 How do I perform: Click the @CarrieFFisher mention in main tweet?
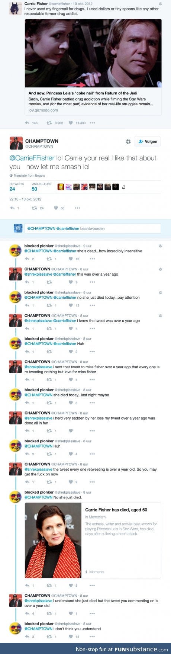(x=32, y=158)
